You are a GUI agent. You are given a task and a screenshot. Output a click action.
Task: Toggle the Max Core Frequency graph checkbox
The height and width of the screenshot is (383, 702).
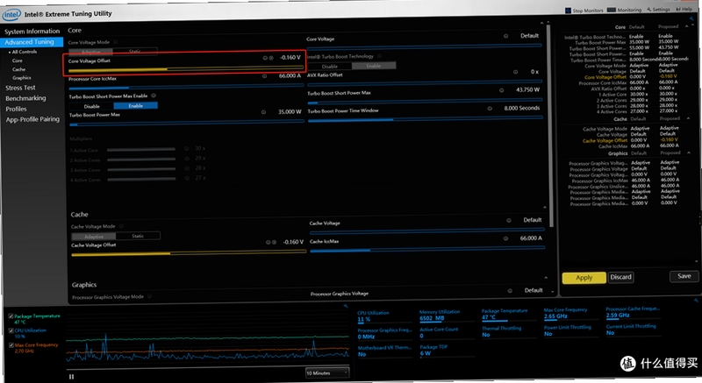point(11,345)
